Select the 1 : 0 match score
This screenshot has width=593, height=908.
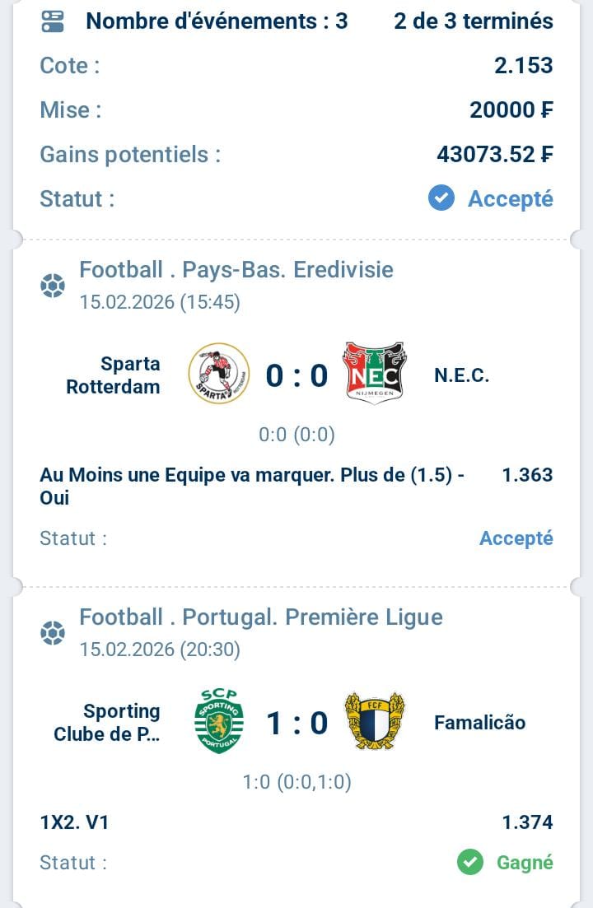[296, 724]
